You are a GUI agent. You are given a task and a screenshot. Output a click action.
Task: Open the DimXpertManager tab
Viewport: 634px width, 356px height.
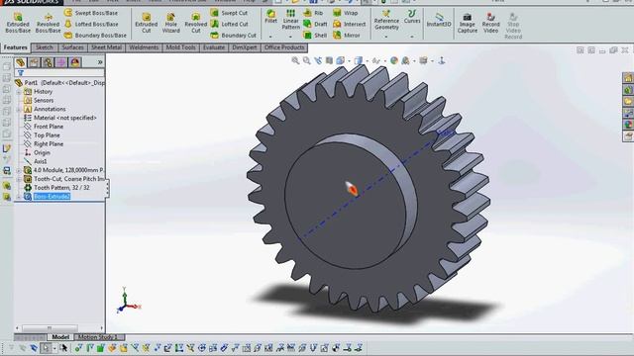[x=61, y=62]
